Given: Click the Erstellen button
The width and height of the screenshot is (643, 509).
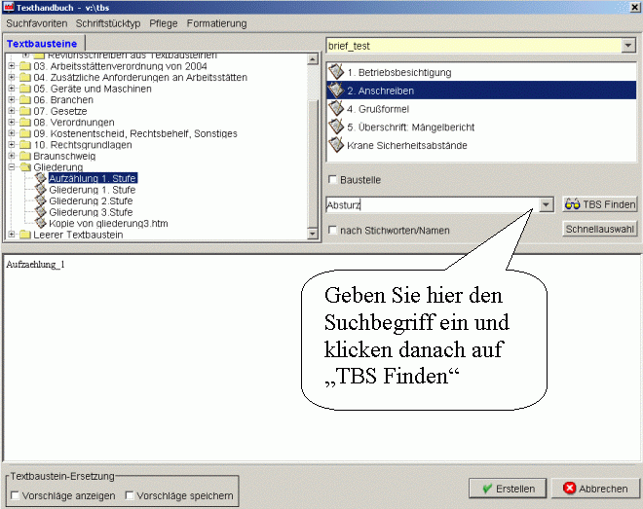Looking at the screenshot, I should (x=508, y=489).
